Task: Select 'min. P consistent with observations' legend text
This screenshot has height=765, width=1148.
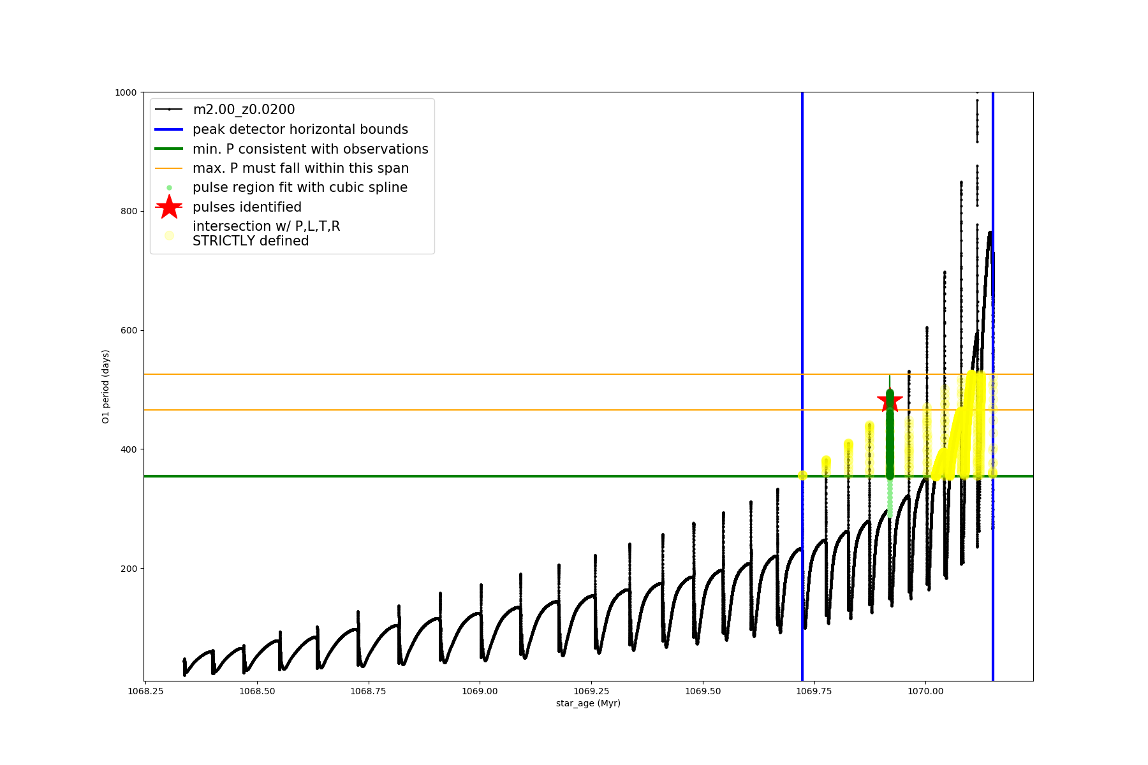Action: [x=310, y=149]
